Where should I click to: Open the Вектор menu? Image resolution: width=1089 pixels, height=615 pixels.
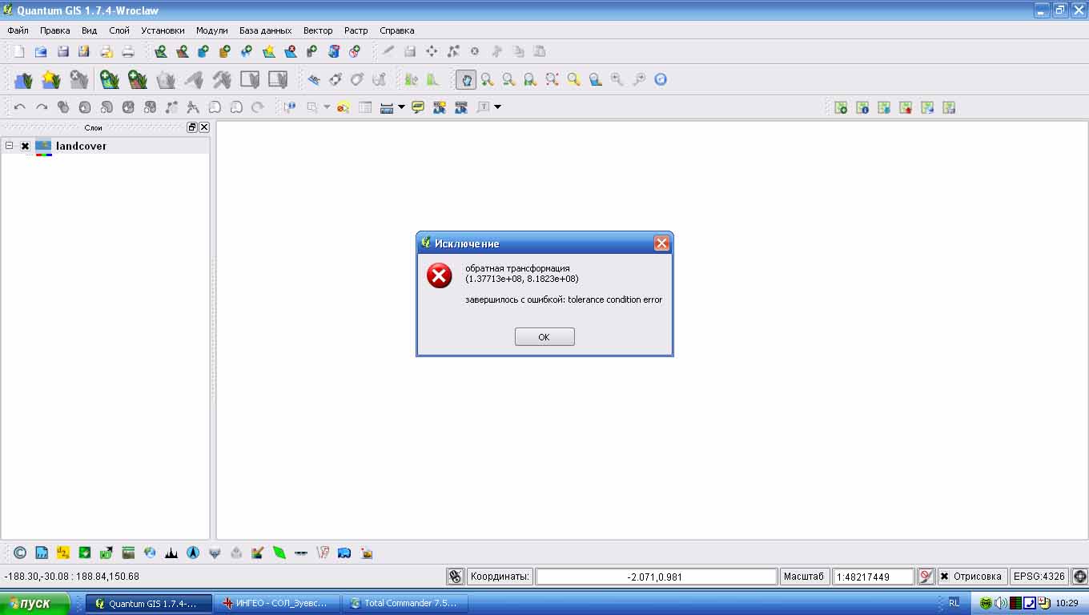(318, 30)
